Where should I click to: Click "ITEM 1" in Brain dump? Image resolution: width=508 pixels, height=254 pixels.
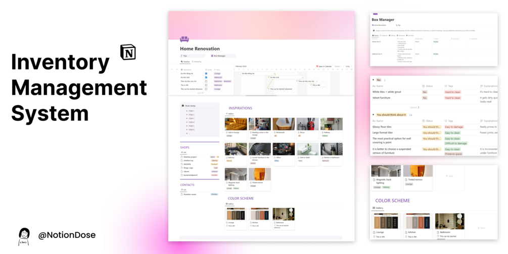click(192, 111)
